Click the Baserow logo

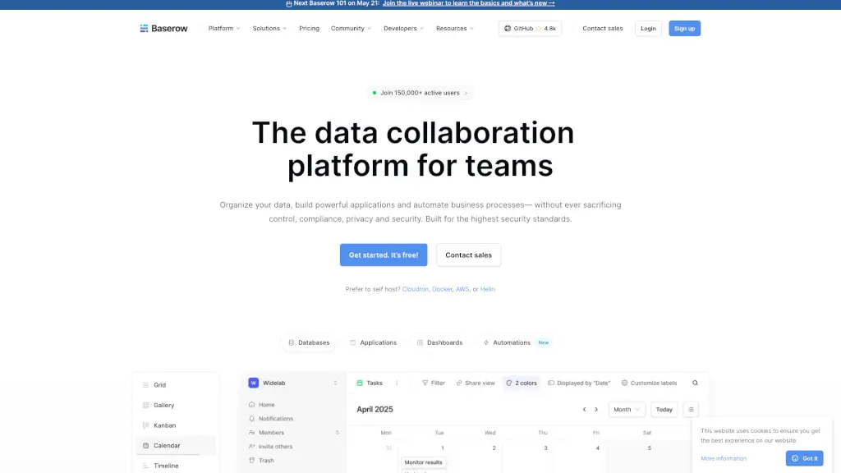pos(163,29)
